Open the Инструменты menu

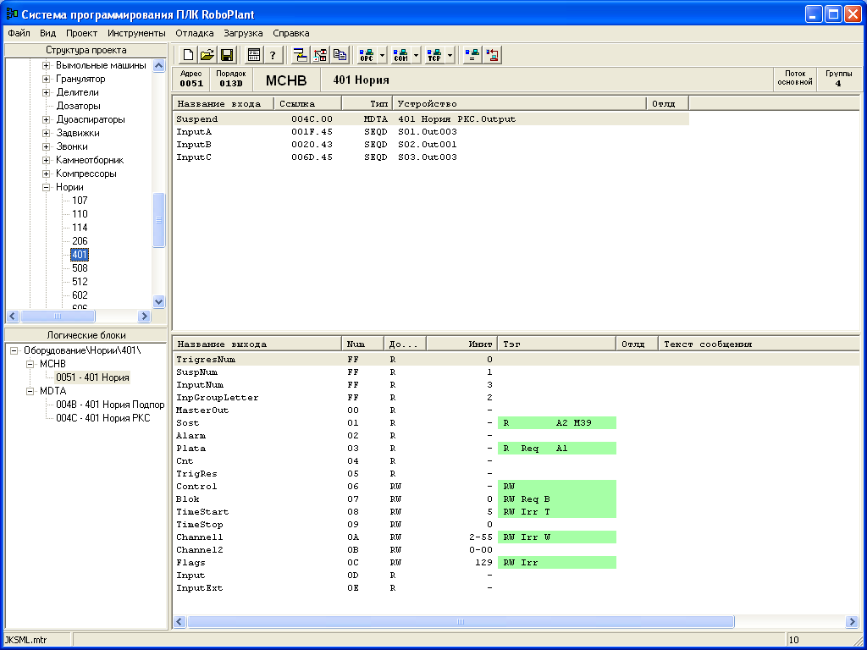click(136, 33)
